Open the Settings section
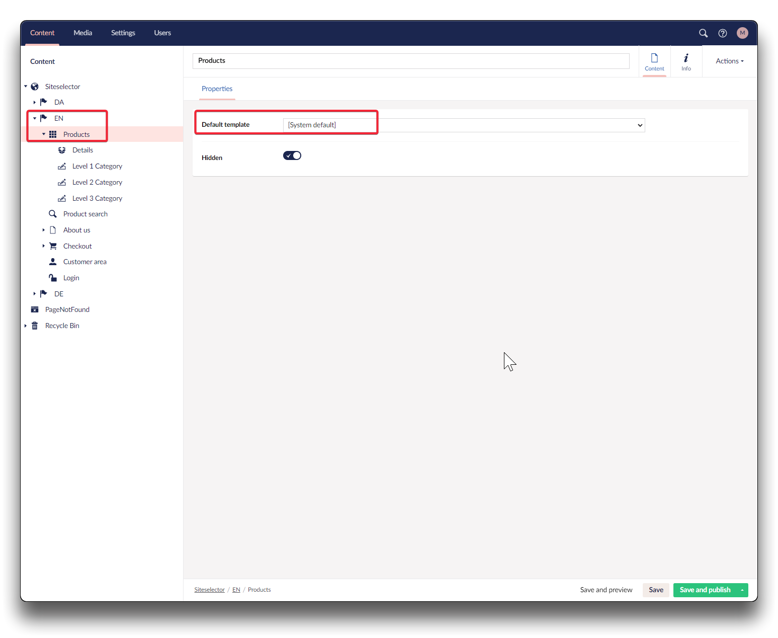778x638 pixels. pos(123,33)
